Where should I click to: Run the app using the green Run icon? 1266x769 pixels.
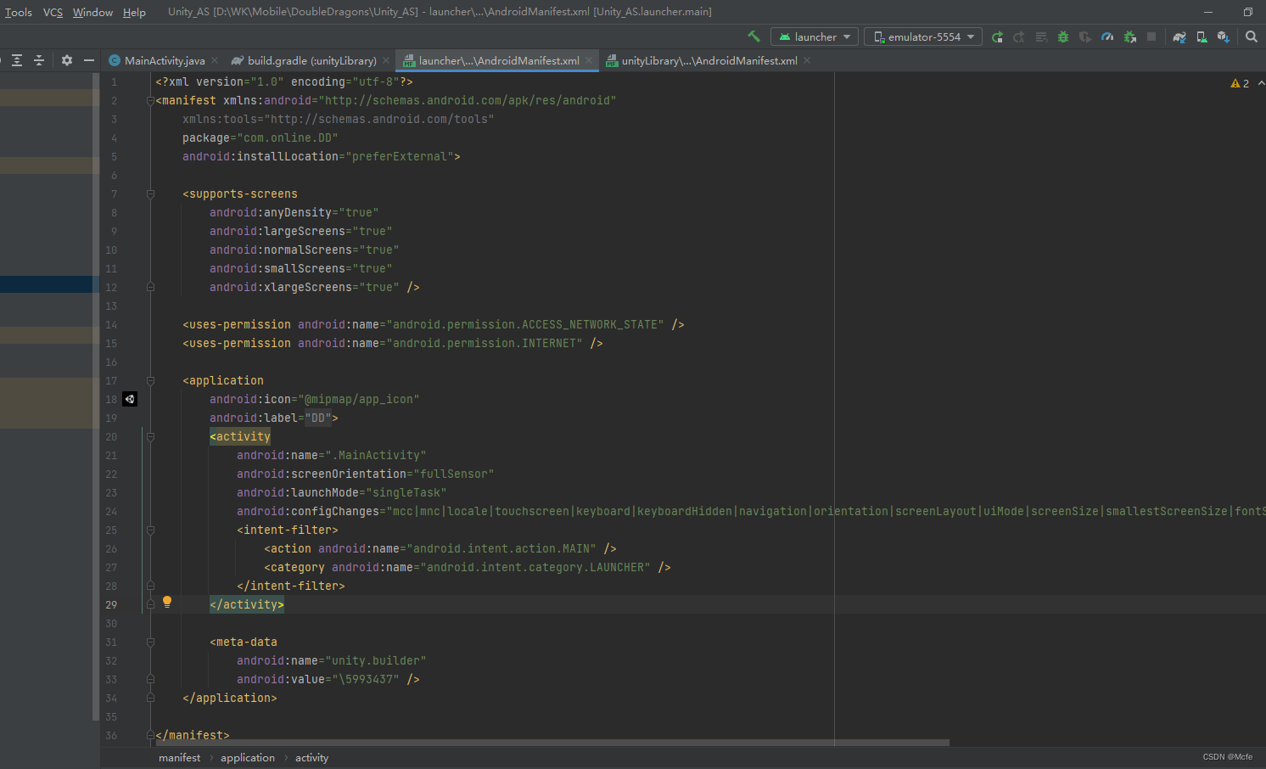[x=998, y=36]
